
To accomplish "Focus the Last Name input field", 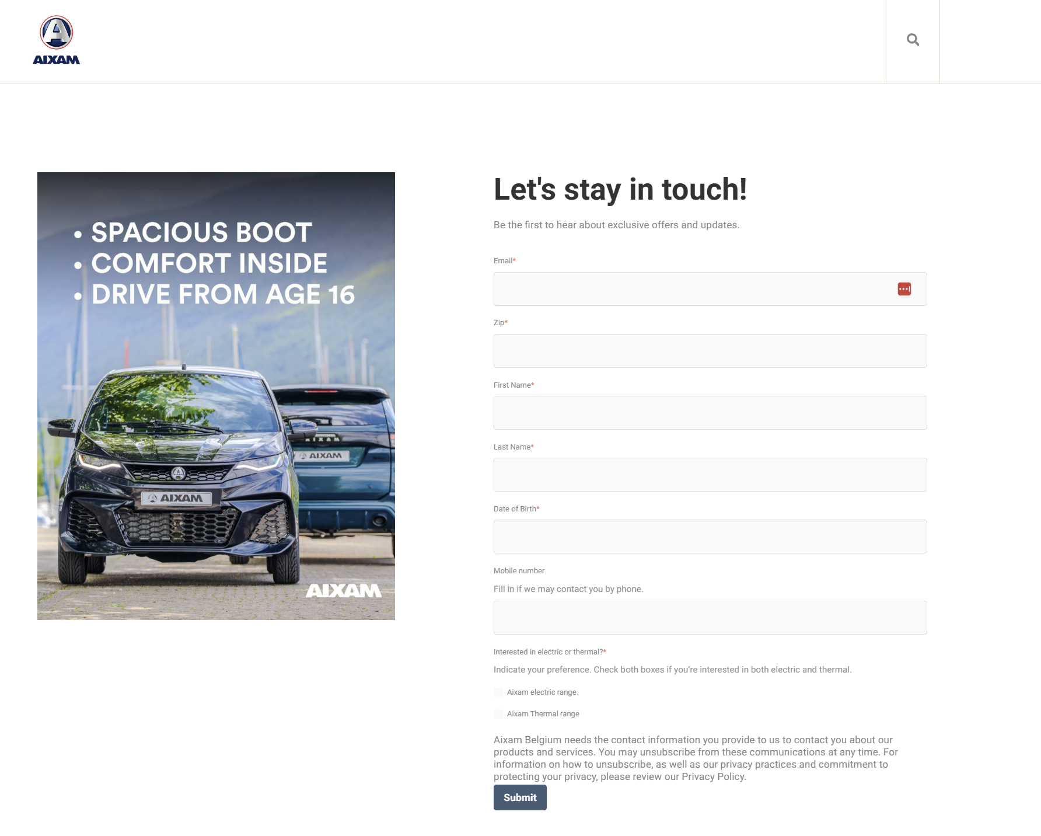I will pos(710,475).
